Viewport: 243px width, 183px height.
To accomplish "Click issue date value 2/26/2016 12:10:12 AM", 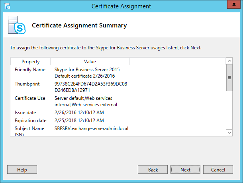I will 79,113.
